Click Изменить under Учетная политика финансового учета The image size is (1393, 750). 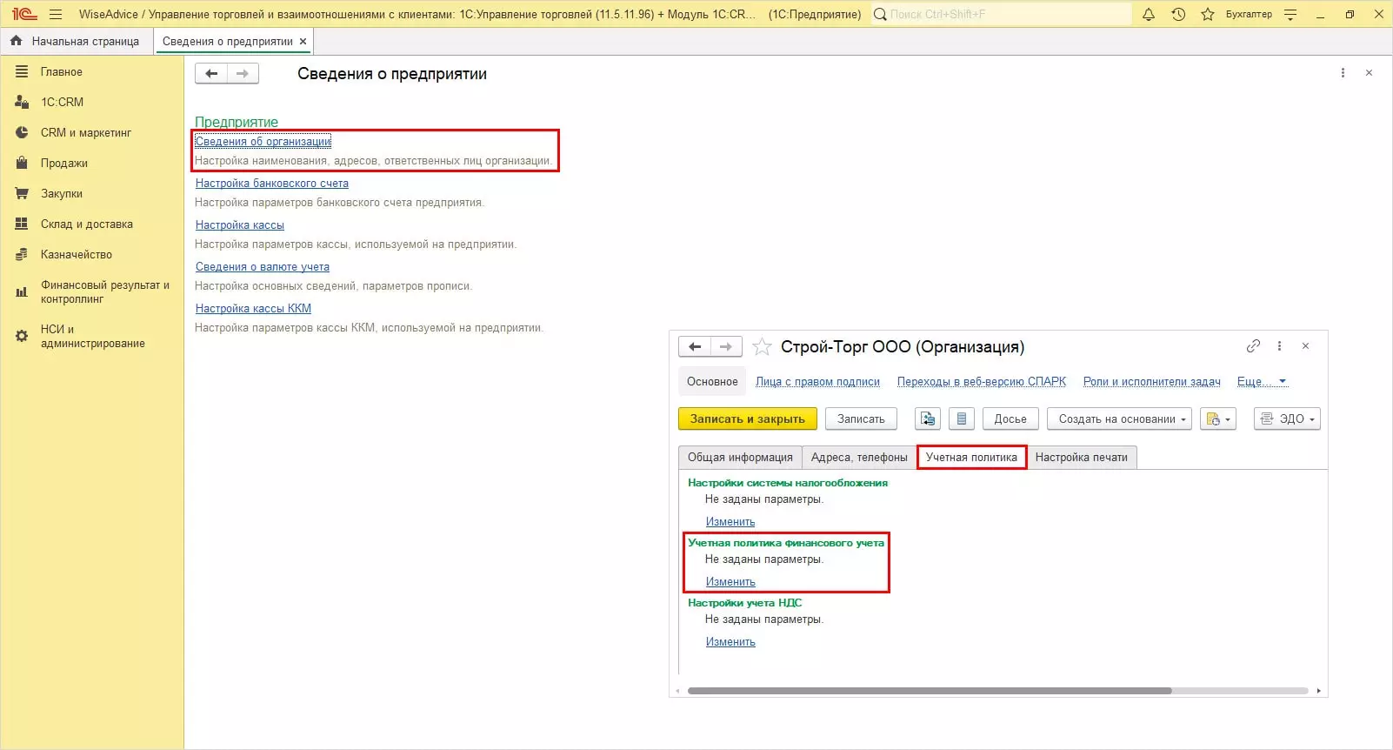click(x=730, y=581)
